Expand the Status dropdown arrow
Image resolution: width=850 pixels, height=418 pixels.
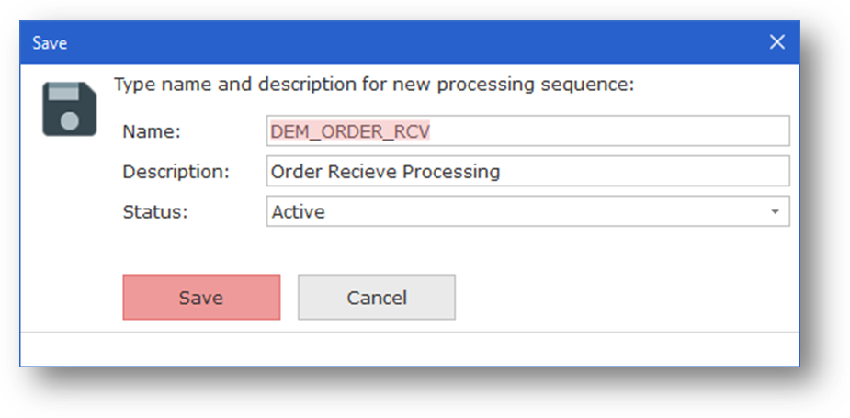[x=775, y=212]
